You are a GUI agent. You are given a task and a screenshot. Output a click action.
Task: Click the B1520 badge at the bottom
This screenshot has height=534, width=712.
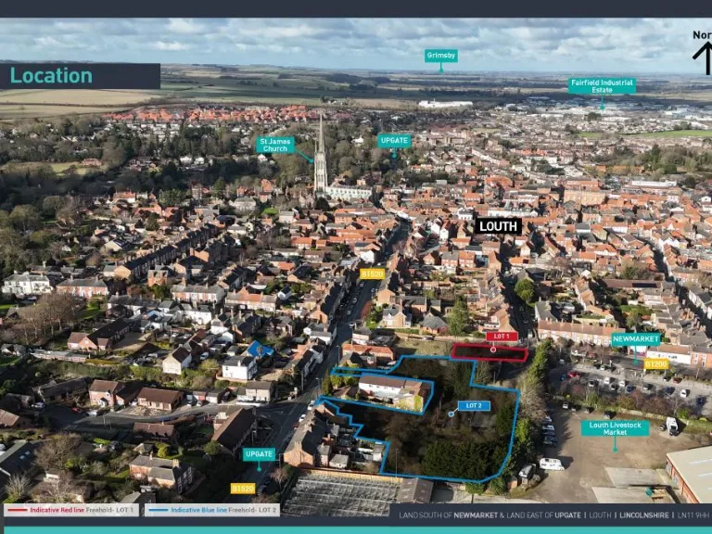pyautogui.click(x=243, y=488)
